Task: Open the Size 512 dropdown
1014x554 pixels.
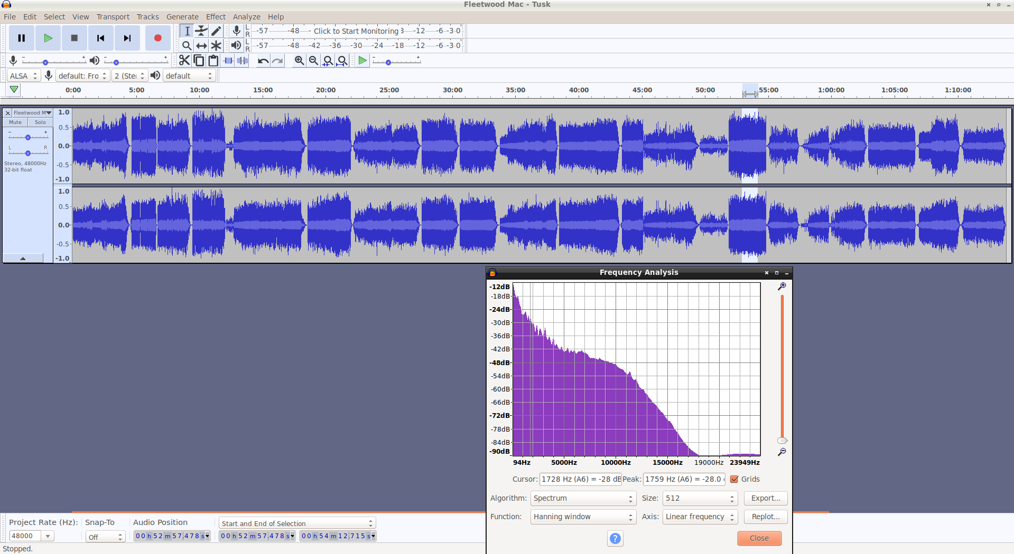Action: click(x=700, y=498)
